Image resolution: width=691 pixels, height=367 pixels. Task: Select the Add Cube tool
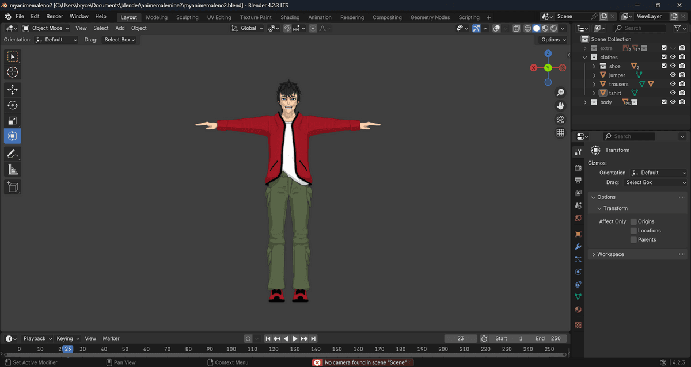click(12, 186)
